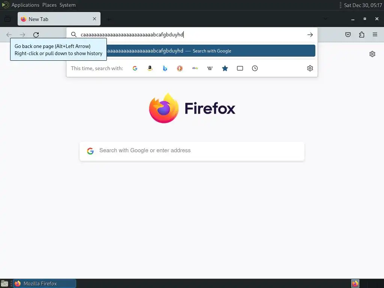Search bookmarks using the star icon
384x288 pixels.
225,68
